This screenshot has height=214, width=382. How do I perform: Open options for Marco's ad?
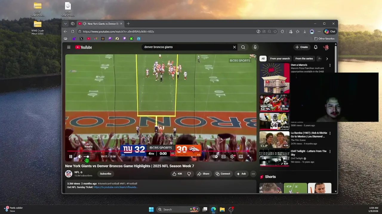click(330, 65)
